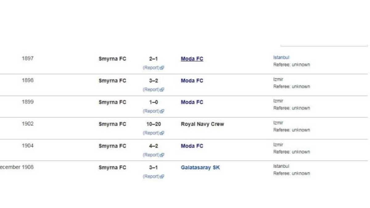Select the Royal Navy Crew team name
370x208 pixels.
[x=202, y=124]
